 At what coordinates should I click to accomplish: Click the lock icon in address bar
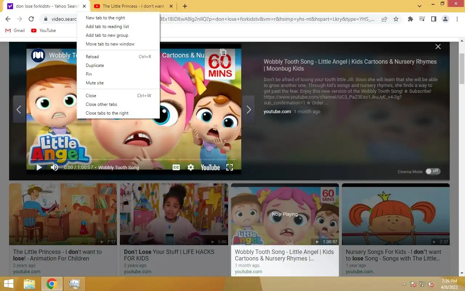click(45, 19)
